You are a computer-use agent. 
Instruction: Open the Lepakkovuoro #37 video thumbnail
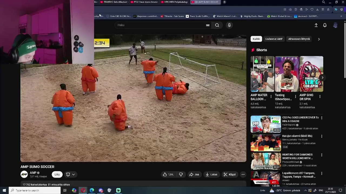pyautogui.click(x=266, y=179)
